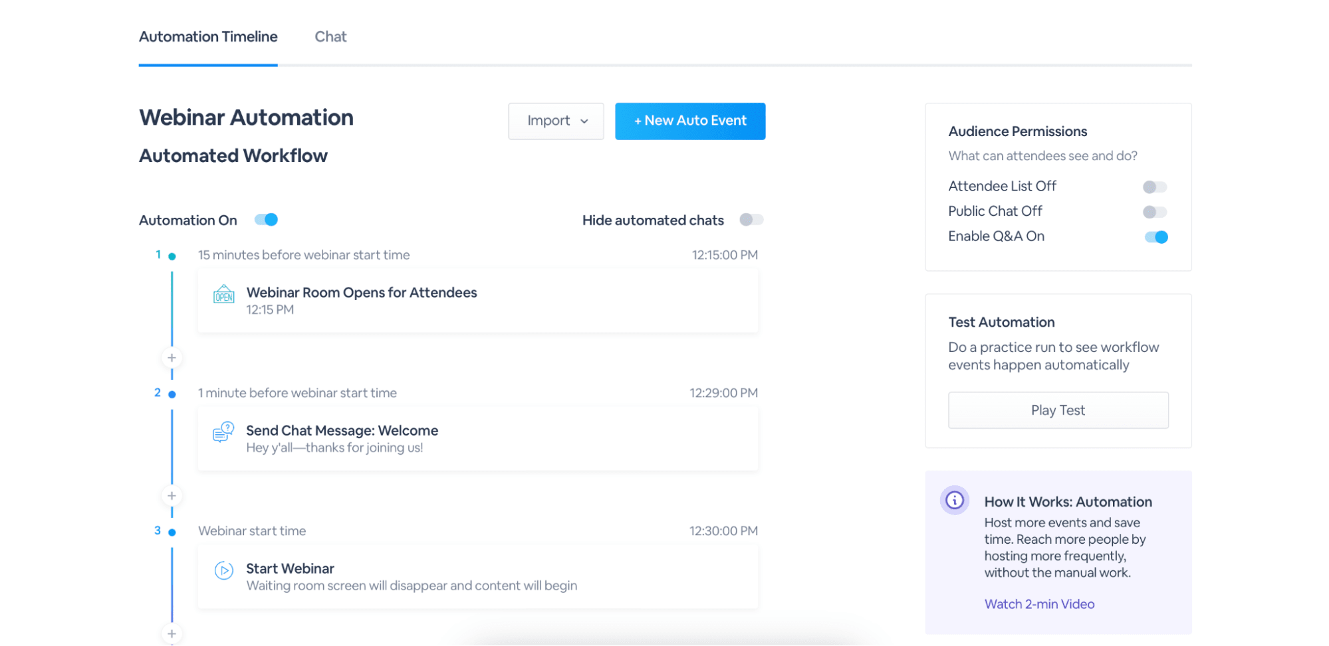Click the webinar room open icon
This screenshot has width=1329, height=646.
coord(224,295)
